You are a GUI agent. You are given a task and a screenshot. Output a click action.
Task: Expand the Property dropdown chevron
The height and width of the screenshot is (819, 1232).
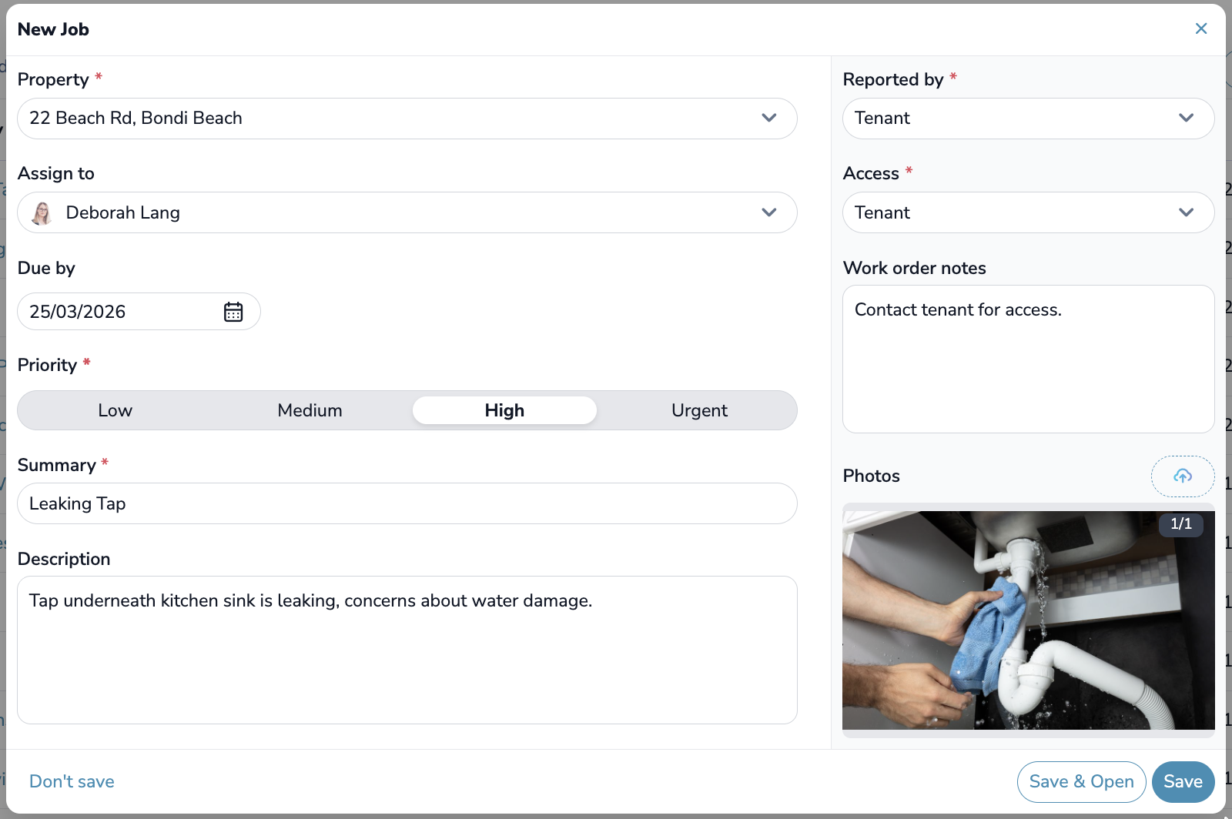tap(768, 119)
